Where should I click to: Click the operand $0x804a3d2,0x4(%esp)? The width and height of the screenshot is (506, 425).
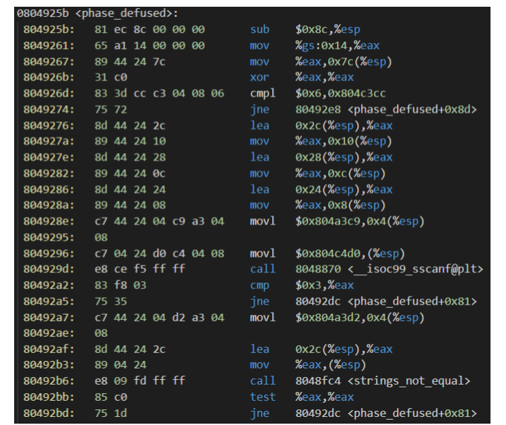(x=360, y=317)
